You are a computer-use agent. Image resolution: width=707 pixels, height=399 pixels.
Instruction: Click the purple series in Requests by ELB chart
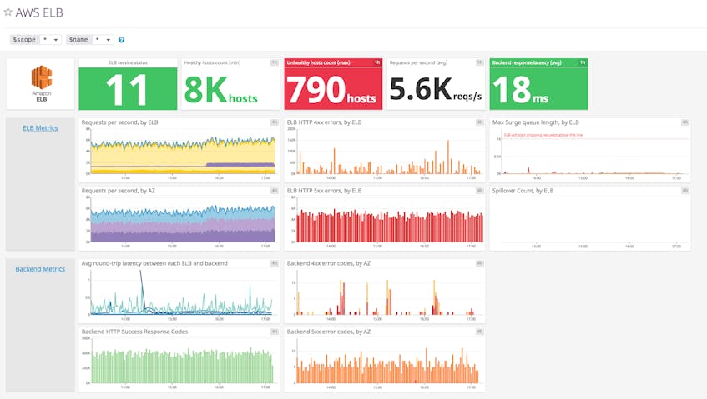tap(240, 165)
